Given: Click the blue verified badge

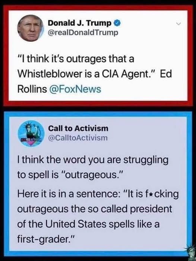Looking at the screenshot, I should 117,23.
